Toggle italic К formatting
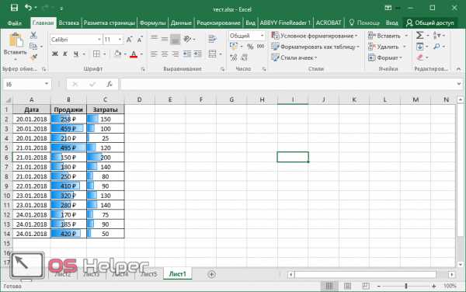466x292 pixels. pos(65,54)
